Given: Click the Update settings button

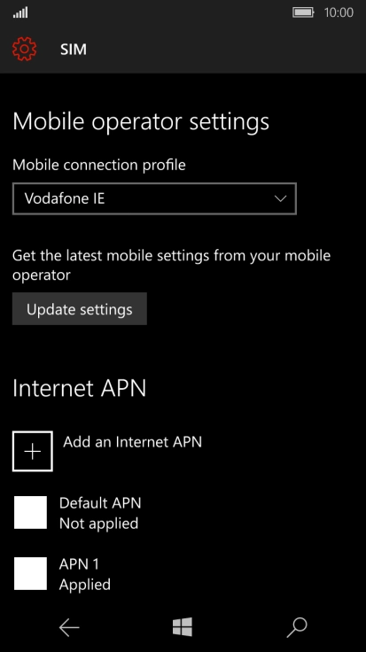Looking at the screenshot, I should 80,309.
